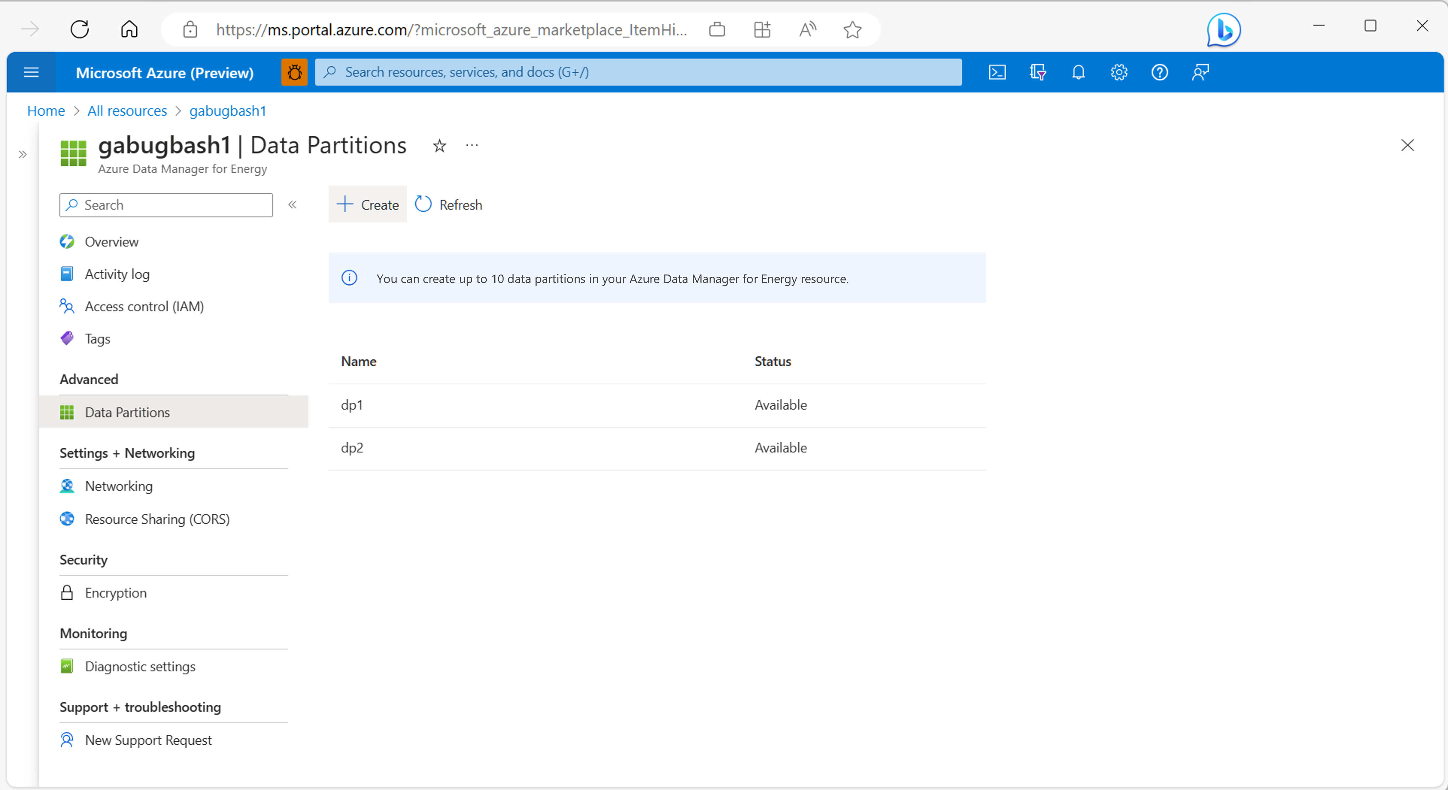Open portal Settings gear
1448x790 pixels.
[1119, 72]
